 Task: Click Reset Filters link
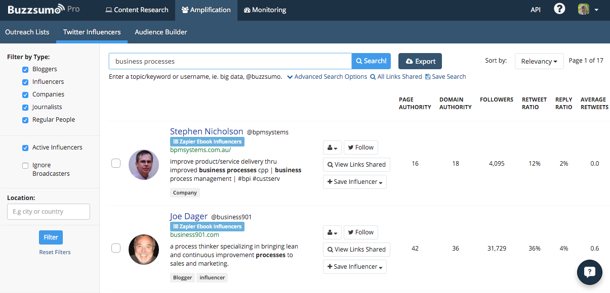coord(55,252)
